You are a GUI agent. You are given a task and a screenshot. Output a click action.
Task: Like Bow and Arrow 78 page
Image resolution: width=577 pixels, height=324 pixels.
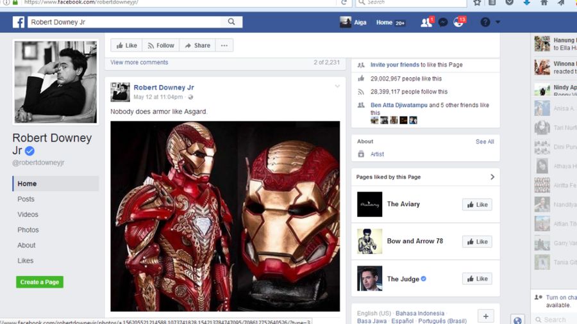point(477,241)
